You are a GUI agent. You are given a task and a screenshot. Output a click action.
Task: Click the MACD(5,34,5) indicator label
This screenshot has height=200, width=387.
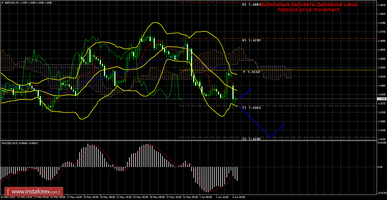[20, 143]
